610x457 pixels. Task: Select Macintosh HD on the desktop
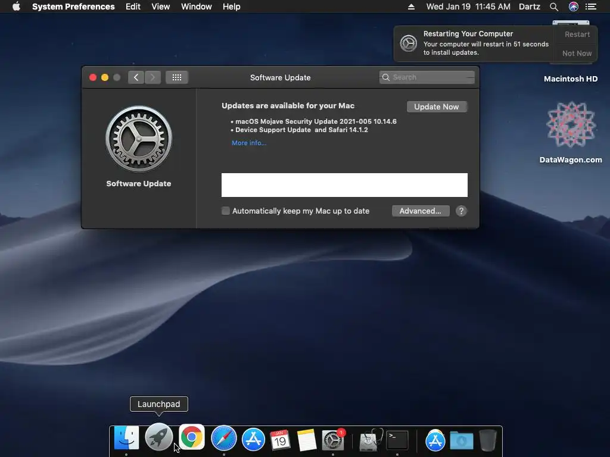[x=571, y=79]
